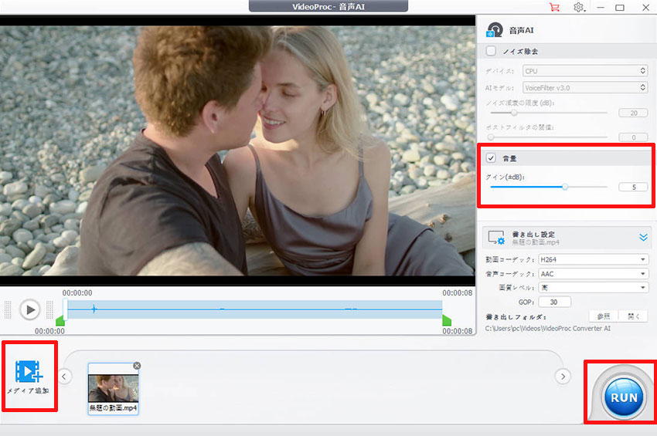This screenshot has height=436, width=657.
Task: Click the audio waveform timeline
Action: click(255, 309)
